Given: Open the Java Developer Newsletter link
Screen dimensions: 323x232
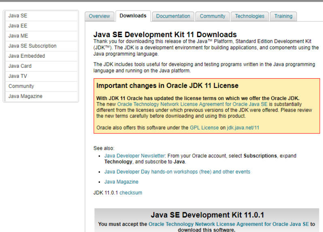Looking at the screenshot, I should click(x=134, y=156).
